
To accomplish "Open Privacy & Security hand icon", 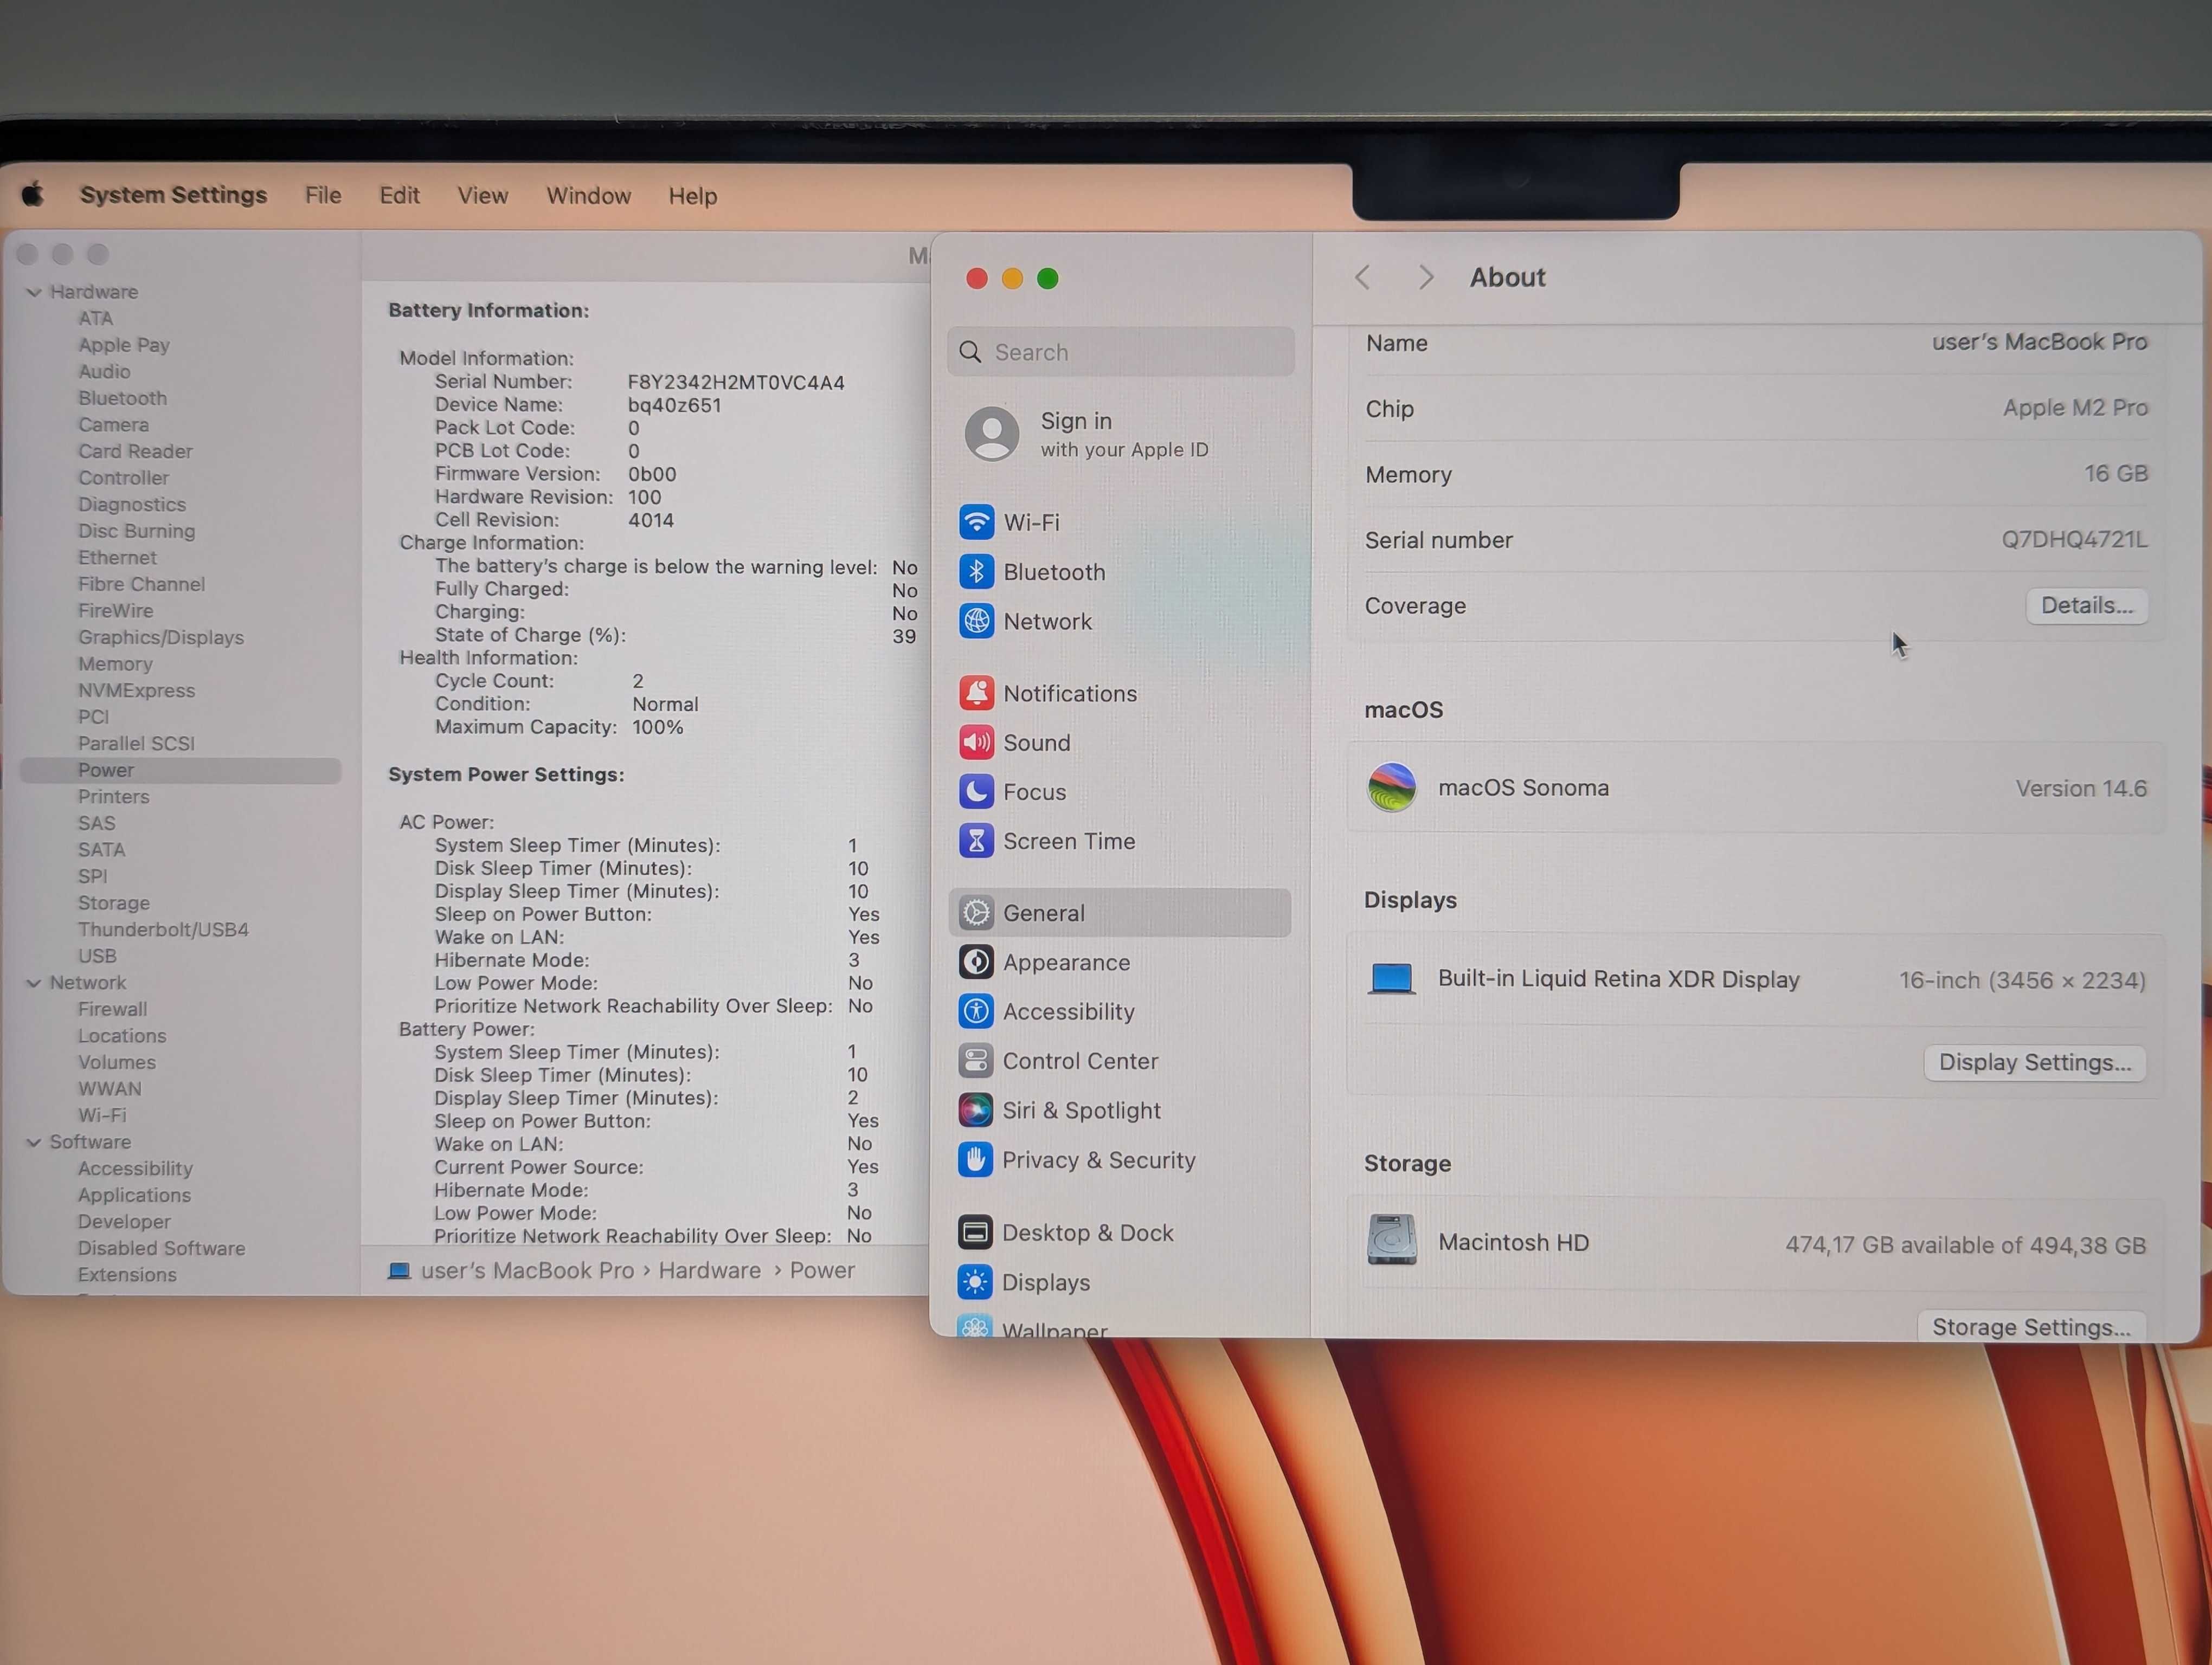I will click(976, 1159).
